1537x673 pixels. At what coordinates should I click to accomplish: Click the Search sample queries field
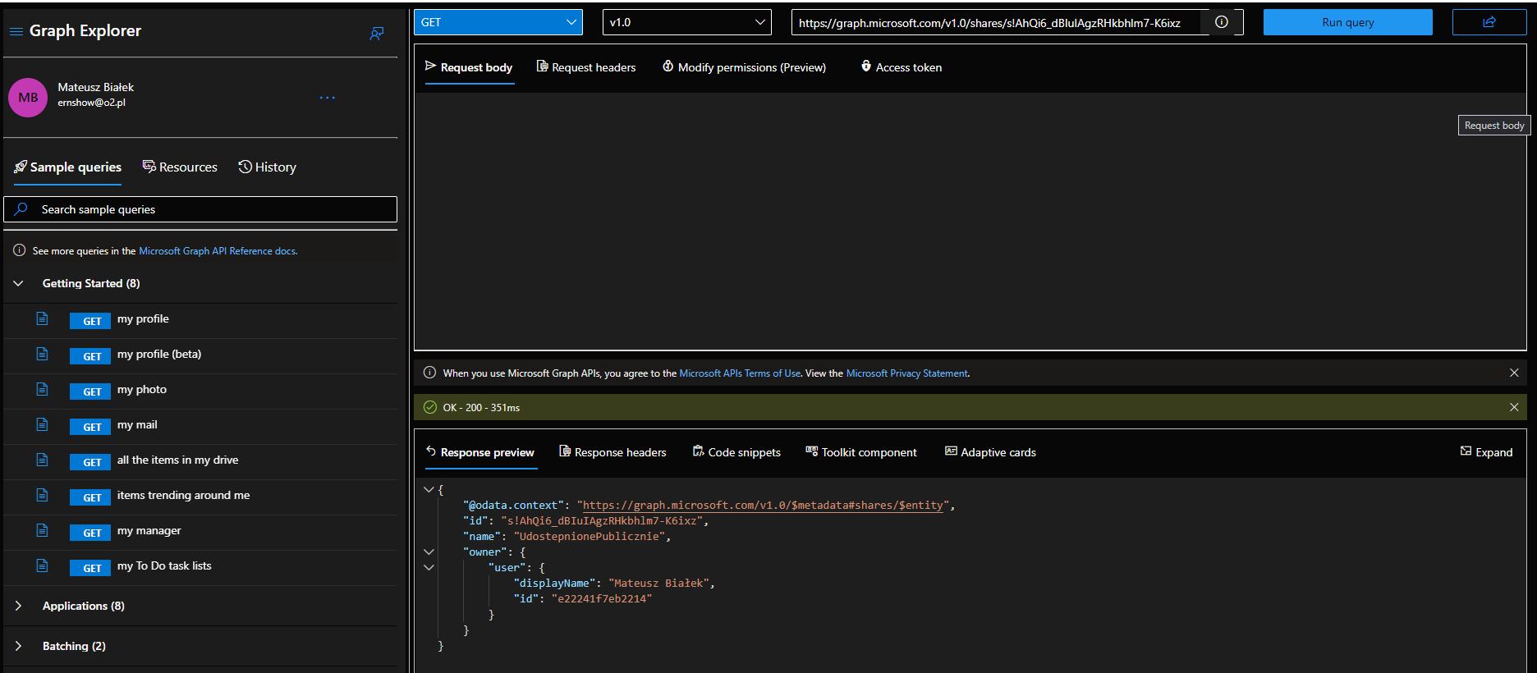click(200, 209)
